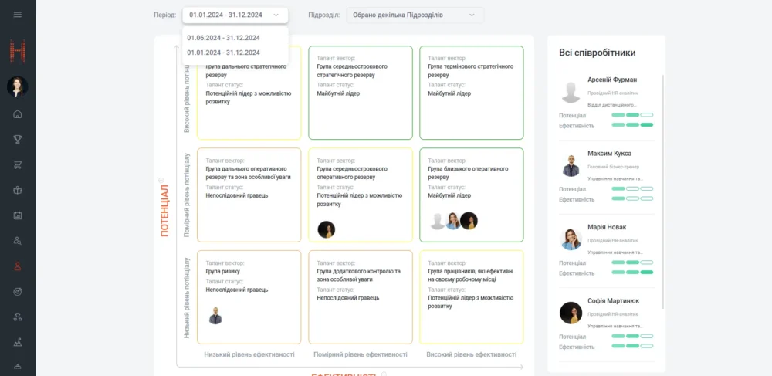Expand the Період date range dropdown

click(235, 15)
